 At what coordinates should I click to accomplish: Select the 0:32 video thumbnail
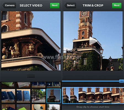[8, 85]
